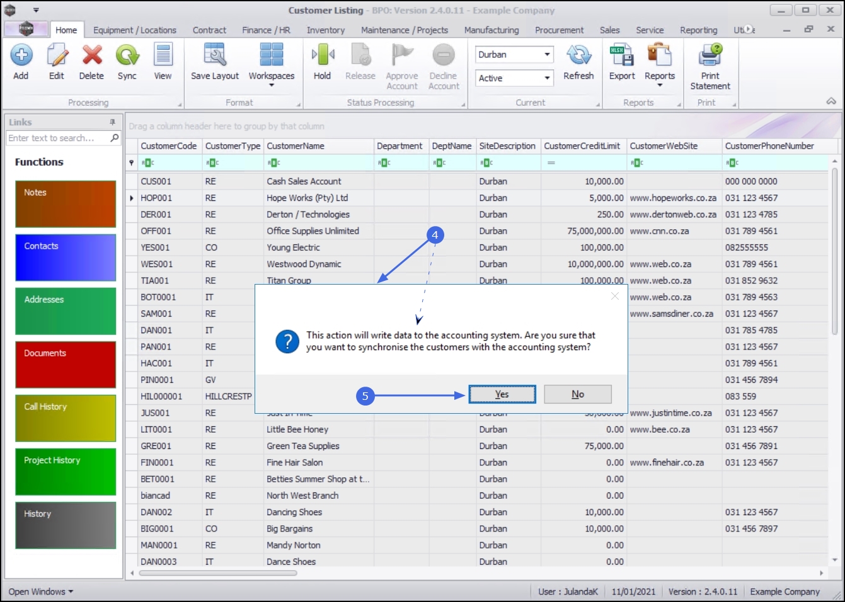Click the Hold status icon
The width and height of the screenshot is (845, 602).
(323, 55)
